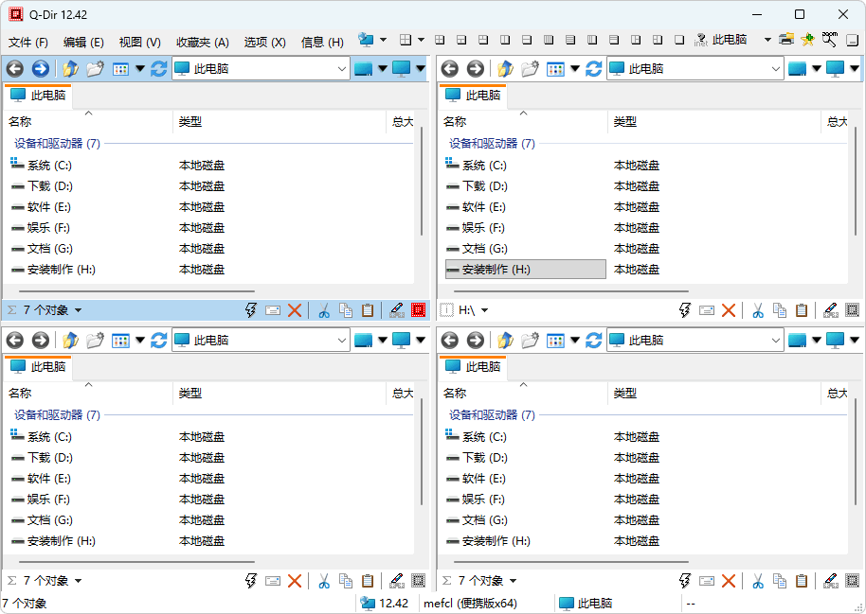This screenshot has width=866, height=614.
Task: Open the view mode dropdown arrow in the top-right pane
Action: pyautogui.click(x=575, y=69)
